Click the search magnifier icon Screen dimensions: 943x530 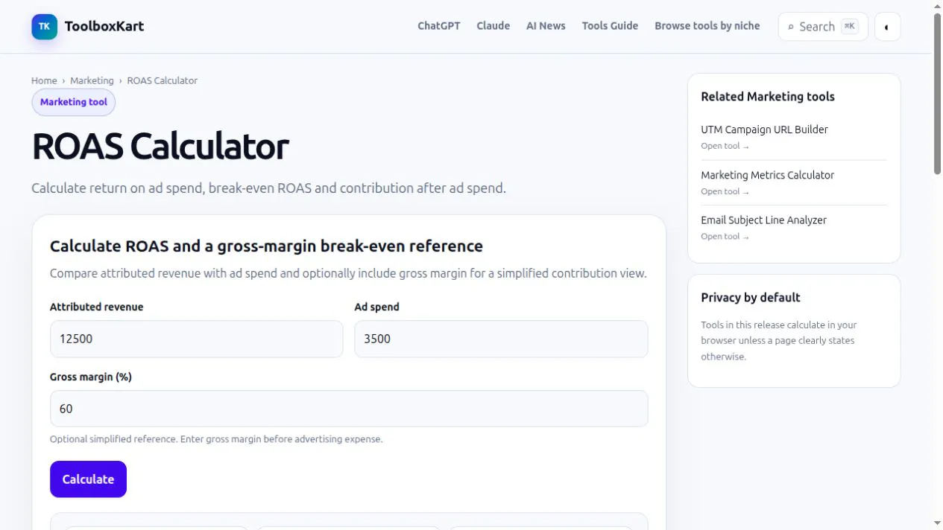pos(791,27)
